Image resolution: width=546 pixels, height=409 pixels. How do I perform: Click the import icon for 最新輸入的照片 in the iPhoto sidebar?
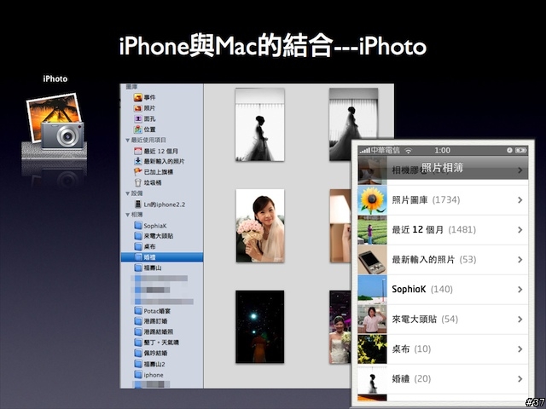[x=138, y=161]
